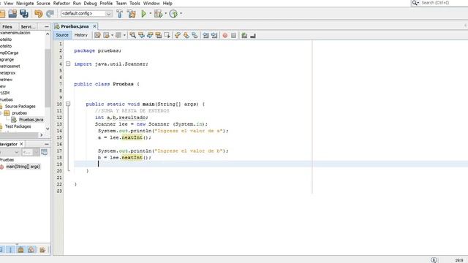This screenshot has width=468, height=263.
Task: Toggle Show Static Members filter in Navigator
Action: [x=10, y=250]
